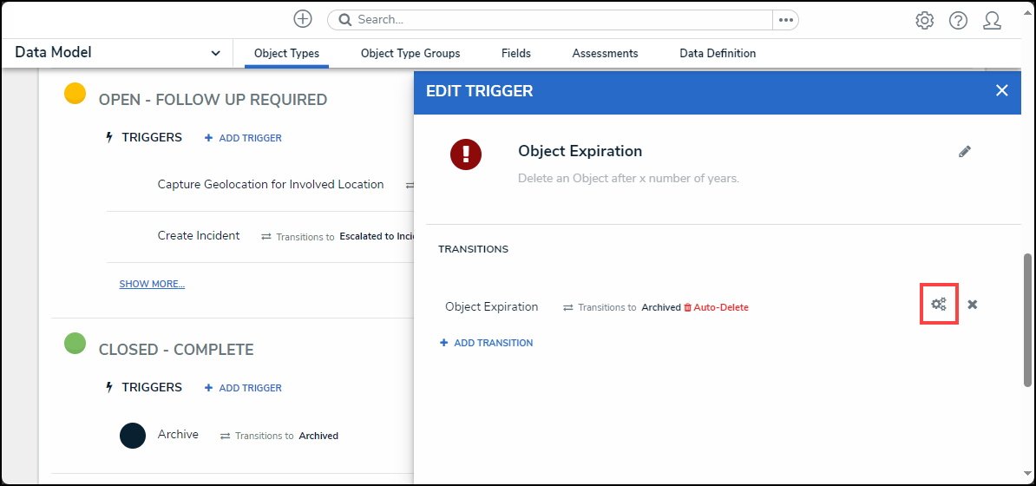
Task: Open the user profile icon
Action: pyautogui.click(x=992, y=20)
